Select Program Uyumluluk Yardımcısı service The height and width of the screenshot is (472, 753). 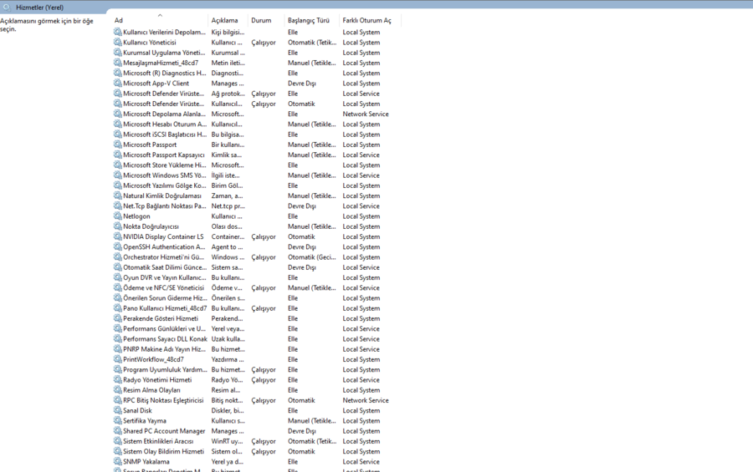click(x=257, y=369)
